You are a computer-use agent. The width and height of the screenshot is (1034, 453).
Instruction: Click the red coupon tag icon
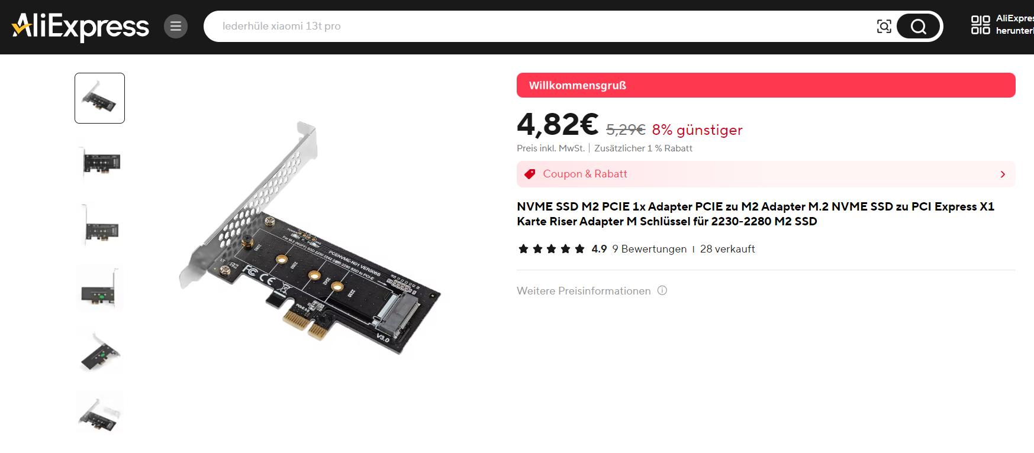pyautogui.click(x=530, y=174)
